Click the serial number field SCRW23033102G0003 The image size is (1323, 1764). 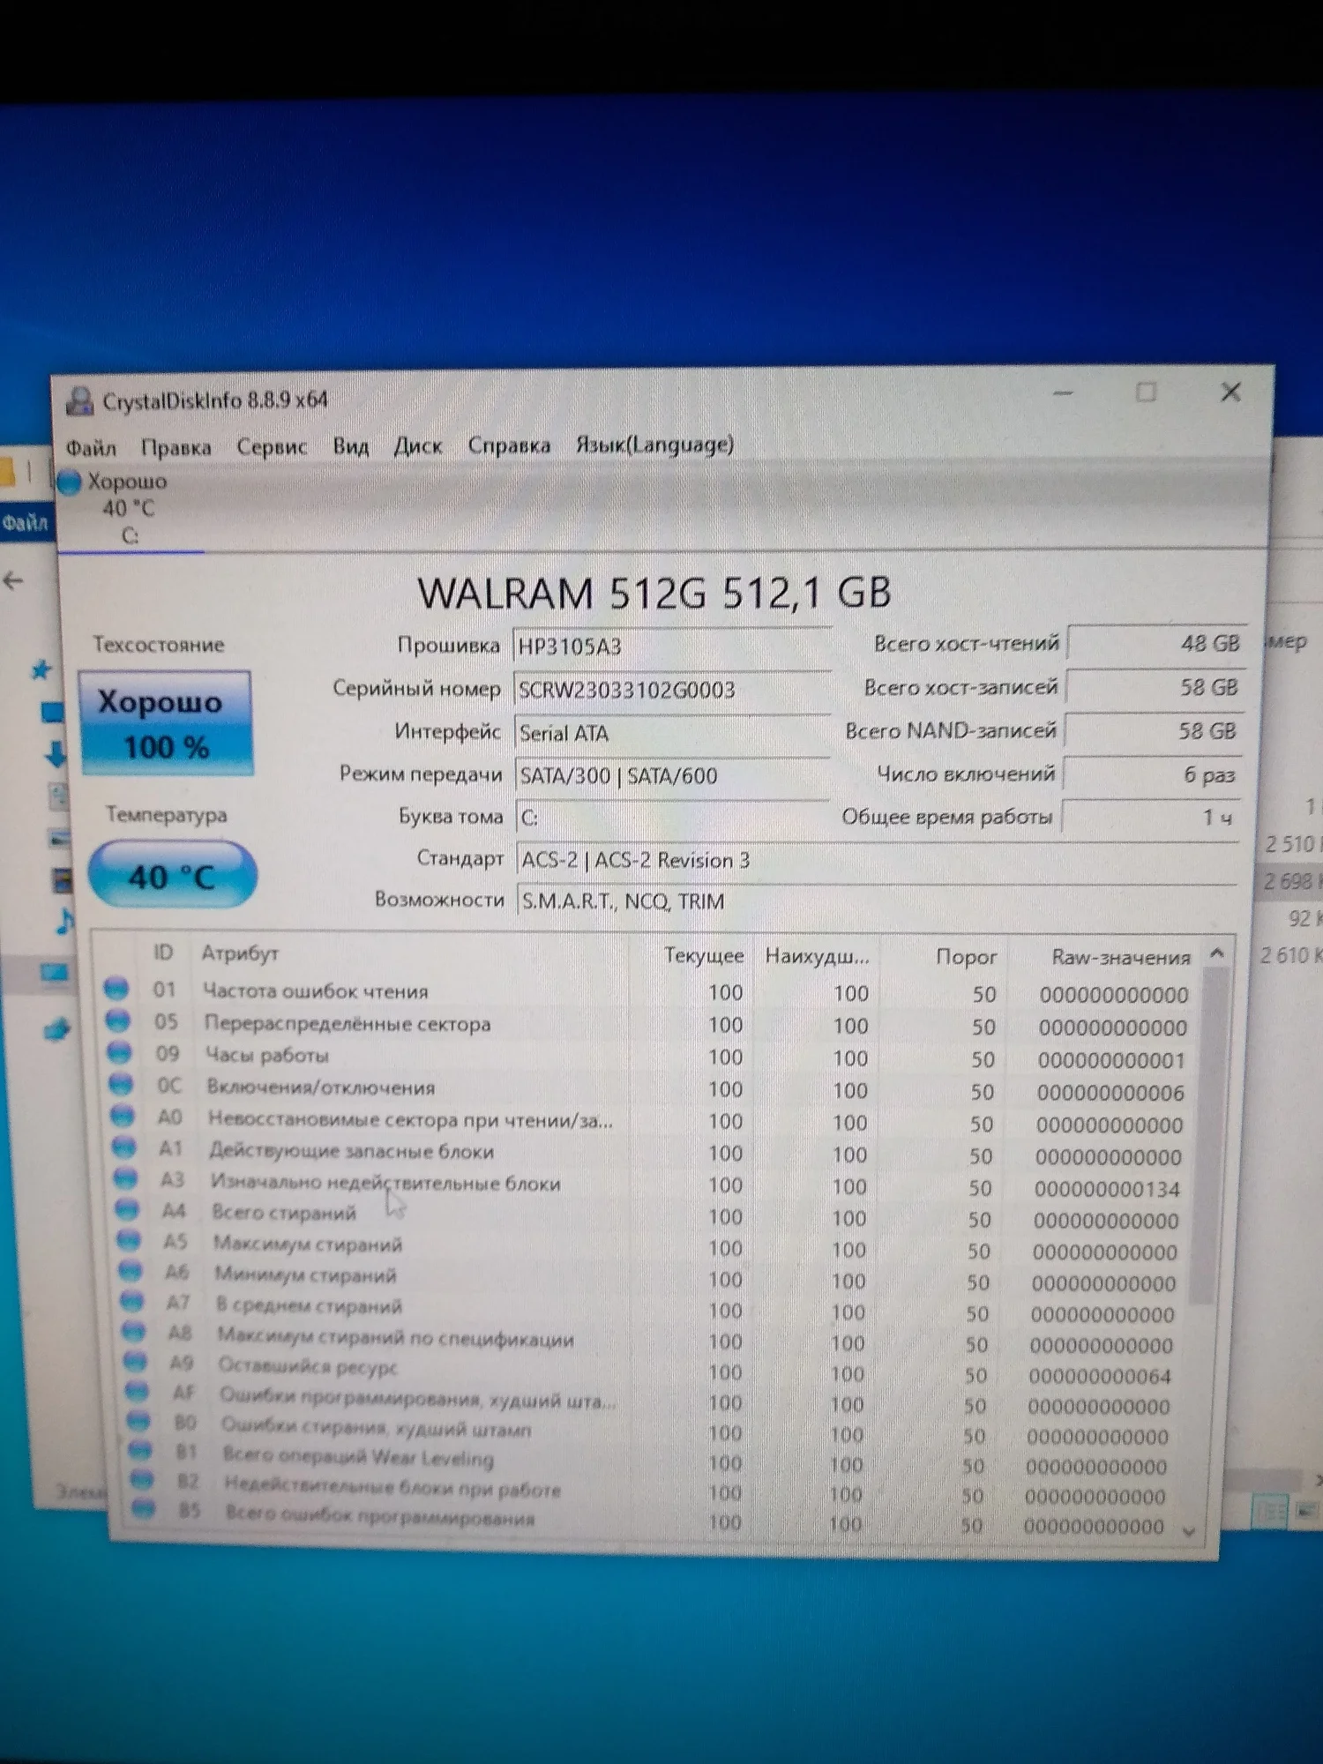point(671,690)
